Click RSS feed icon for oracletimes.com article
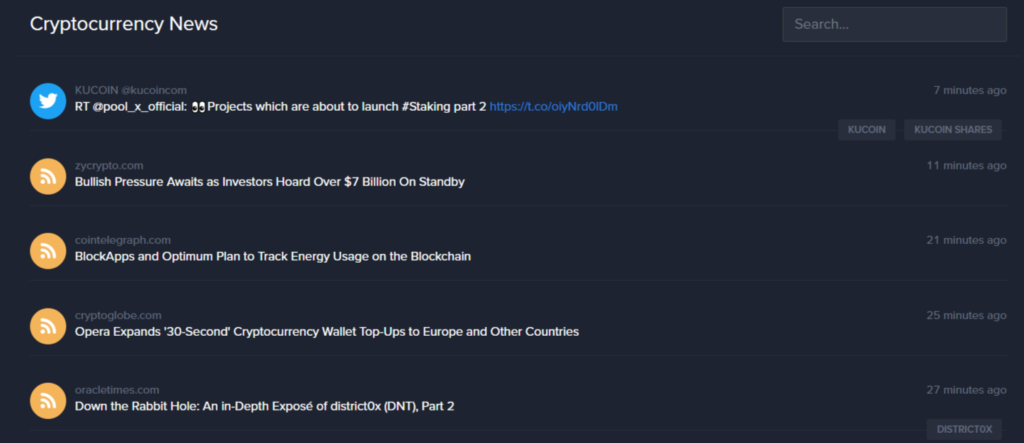 click(x=48, y=401)
